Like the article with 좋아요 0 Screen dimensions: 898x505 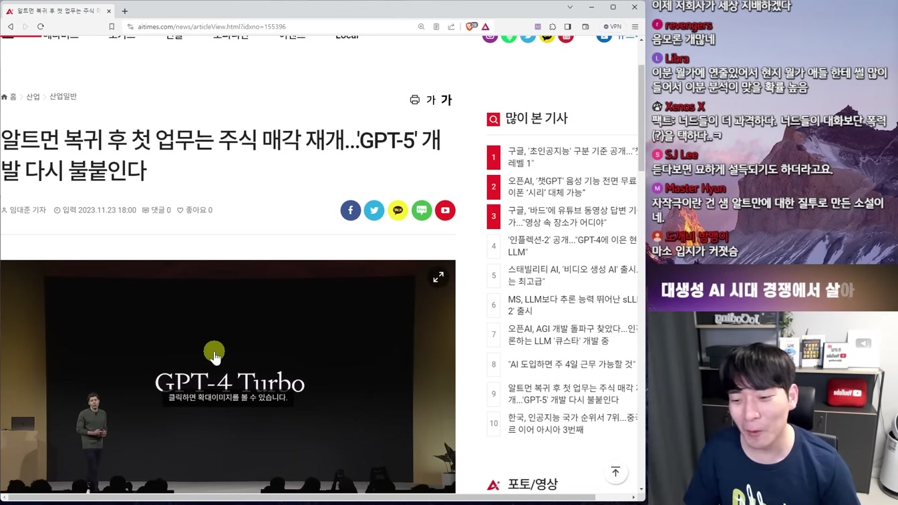click(194, 210)
